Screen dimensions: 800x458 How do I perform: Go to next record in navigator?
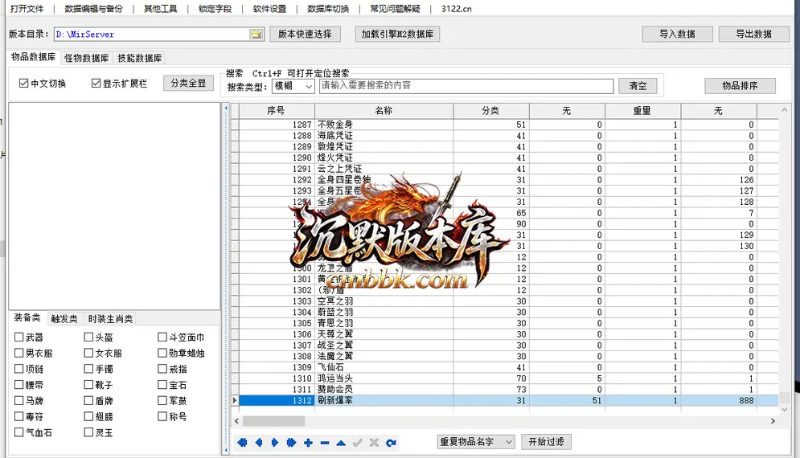tap(275, 443)
